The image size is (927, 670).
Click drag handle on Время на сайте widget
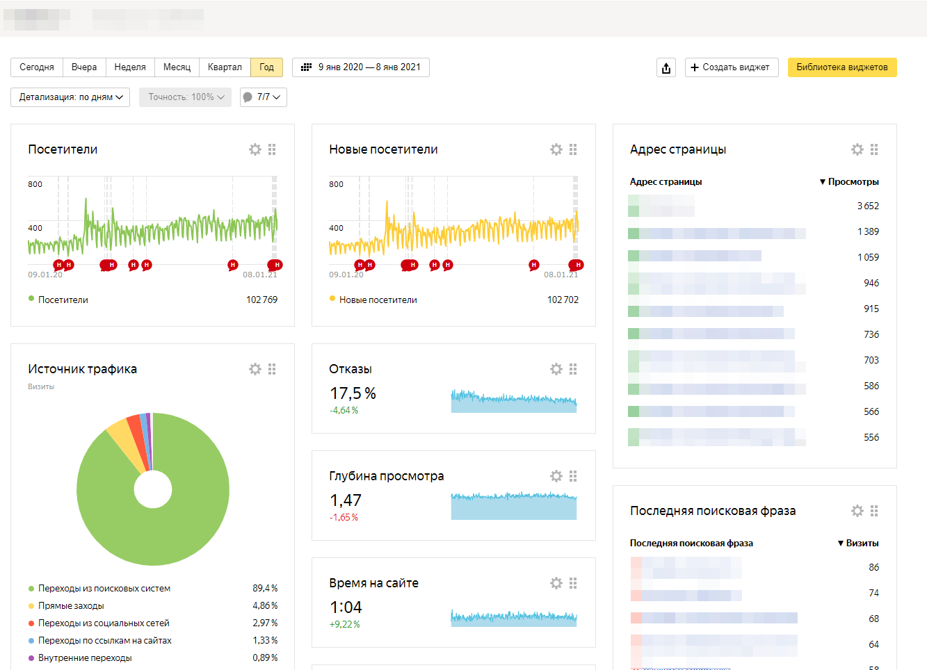click(573, 583)
